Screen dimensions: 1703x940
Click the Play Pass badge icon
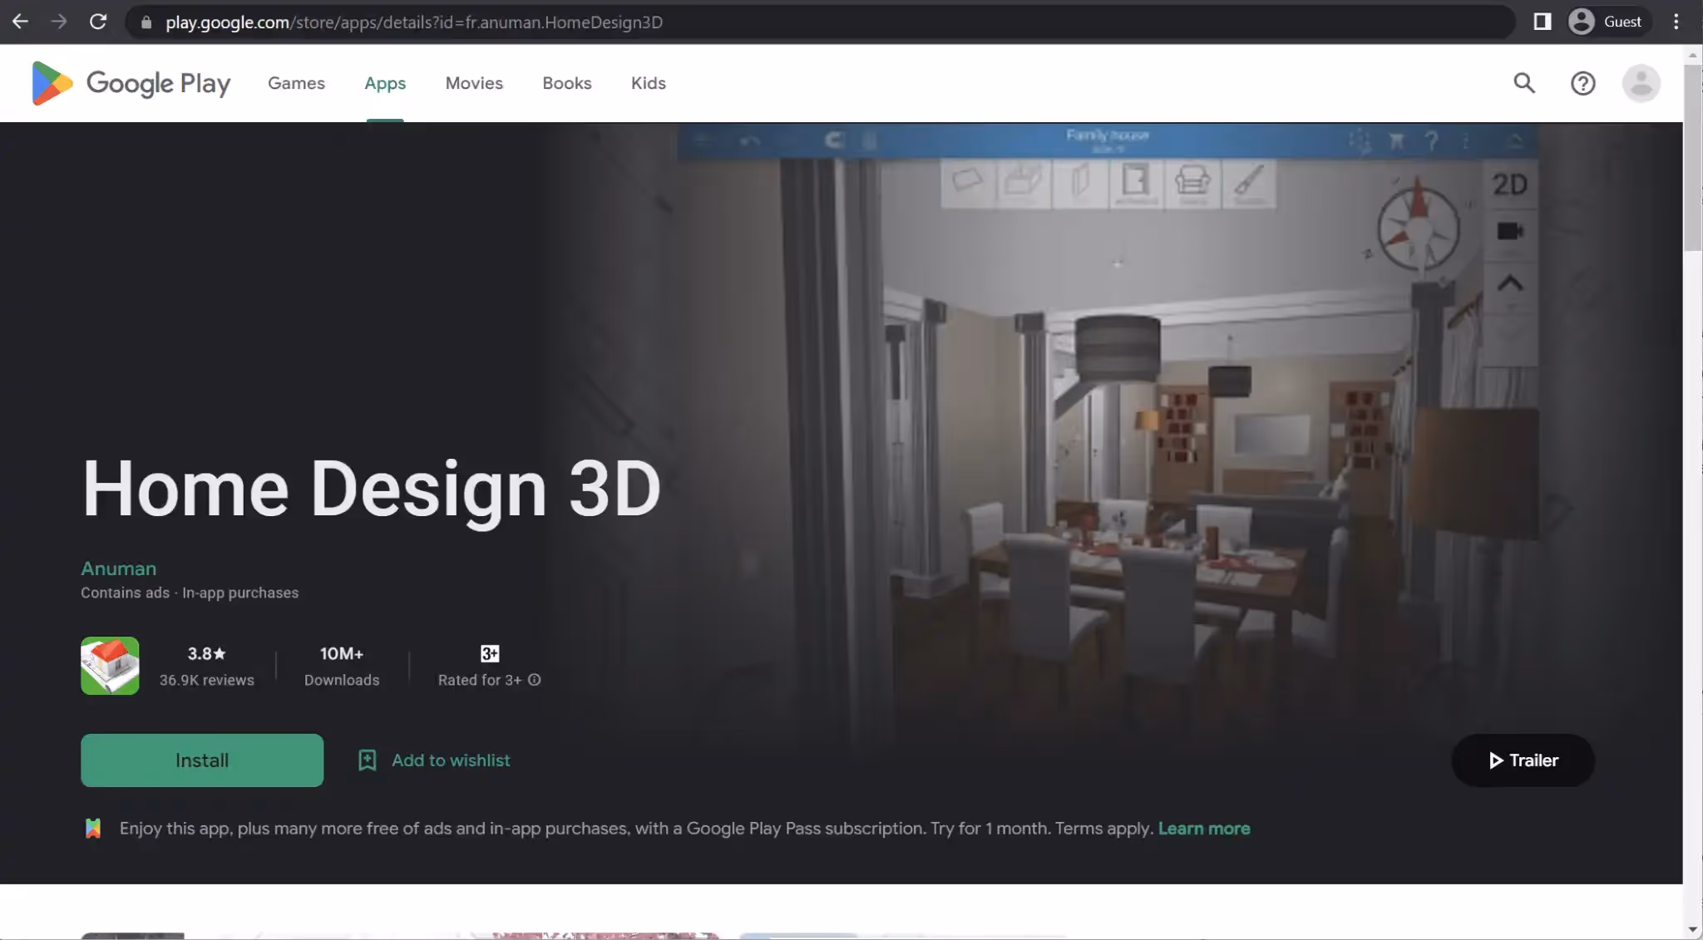coord(92,828)
